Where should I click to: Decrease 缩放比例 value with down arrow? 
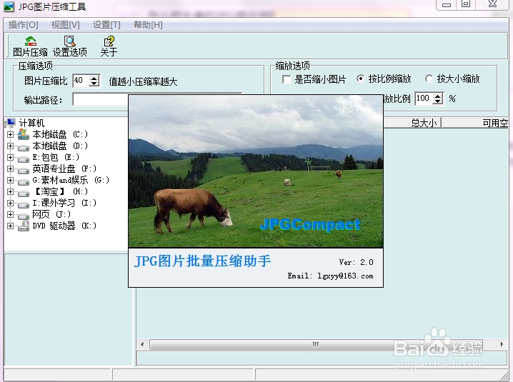438,101
